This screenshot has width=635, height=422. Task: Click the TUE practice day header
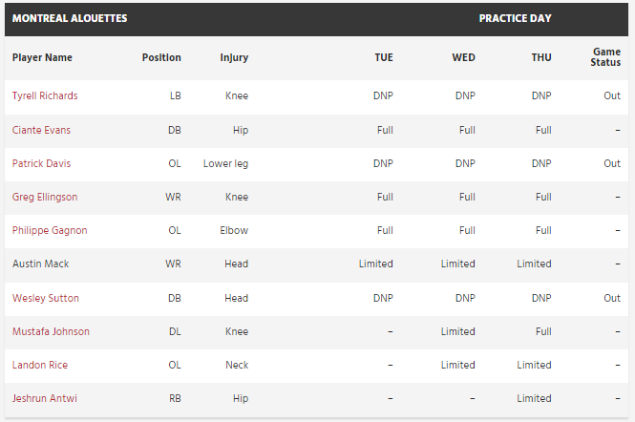pos(383,57)
